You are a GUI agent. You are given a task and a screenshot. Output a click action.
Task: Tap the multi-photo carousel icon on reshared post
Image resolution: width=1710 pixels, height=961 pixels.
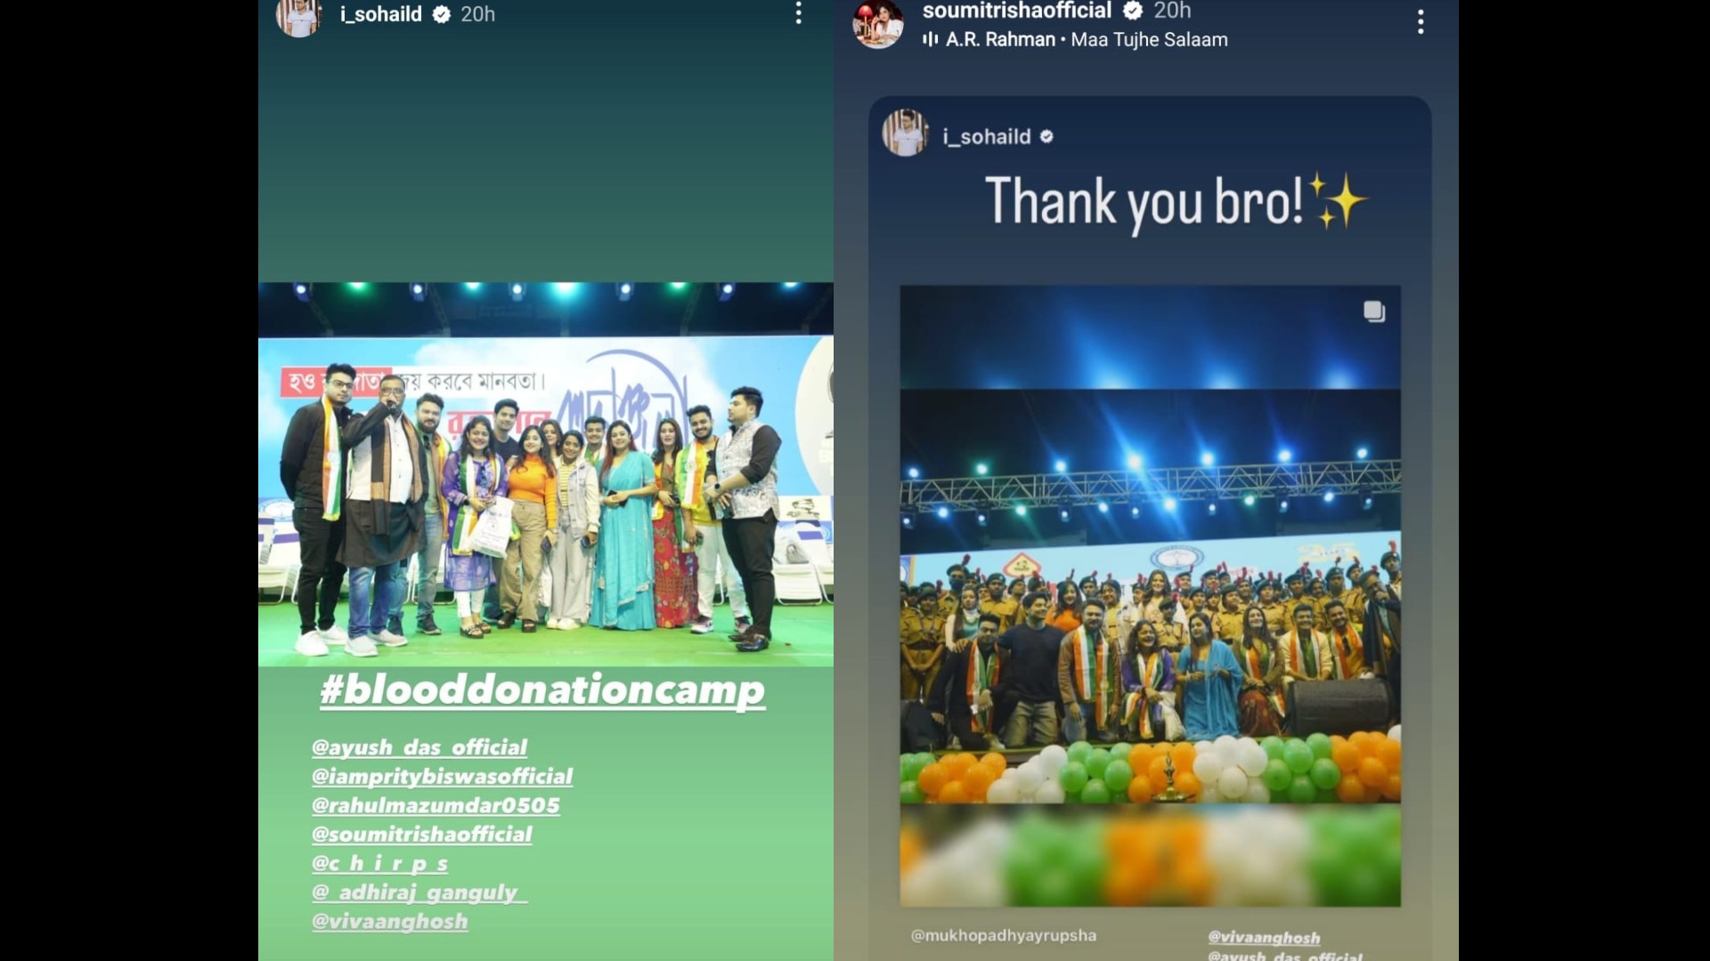click(x=1374, y=311)
